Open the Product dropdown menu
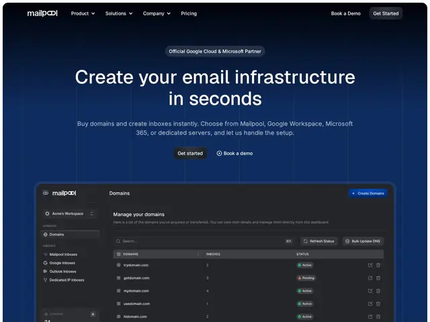 point(83,13)
